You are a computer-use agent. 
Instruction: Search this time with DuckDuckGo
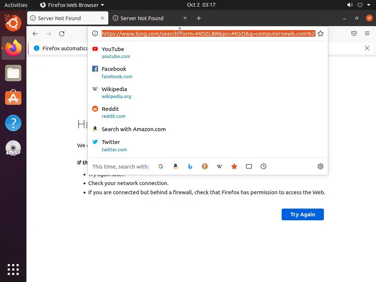(205, 166)
